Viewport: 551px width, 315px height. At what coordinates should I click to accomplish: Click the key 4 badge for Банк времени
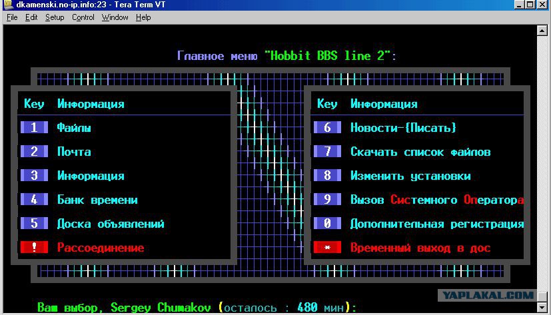pos(34,199)
